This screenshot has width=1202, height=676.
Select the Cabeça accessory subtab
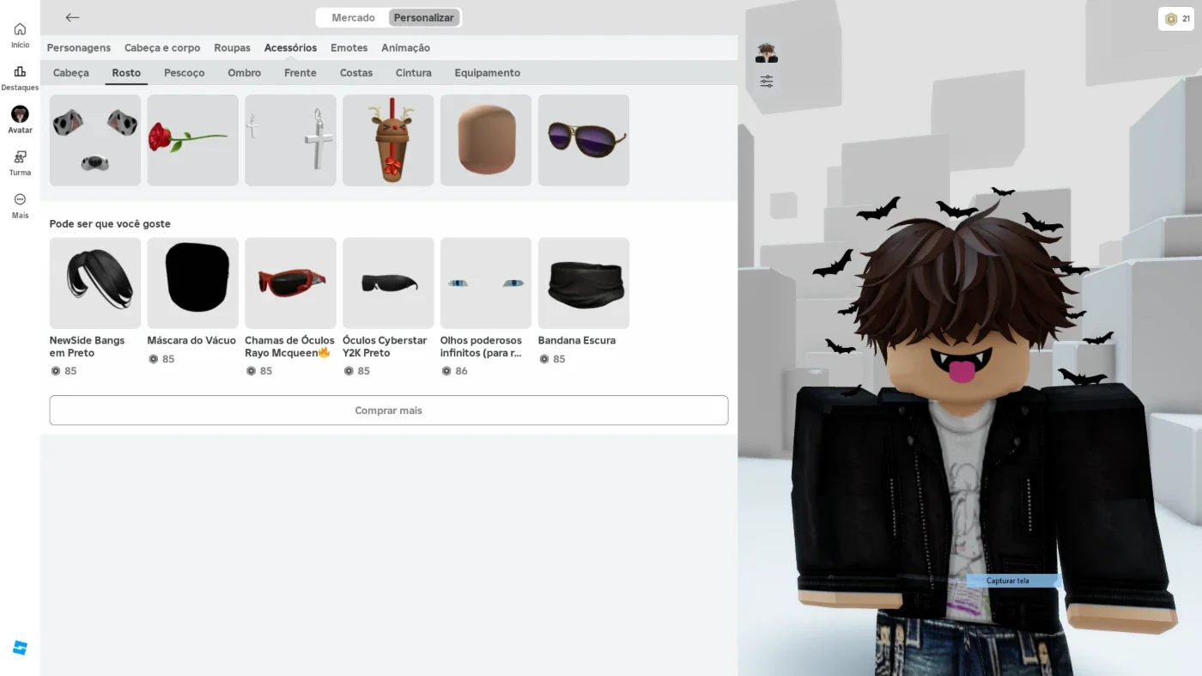pyautogui.click(x=71, y=73)
